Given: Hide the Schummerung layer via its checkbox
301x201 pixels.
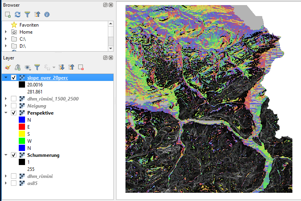Looking at the screenshot, I should [14, 155].
